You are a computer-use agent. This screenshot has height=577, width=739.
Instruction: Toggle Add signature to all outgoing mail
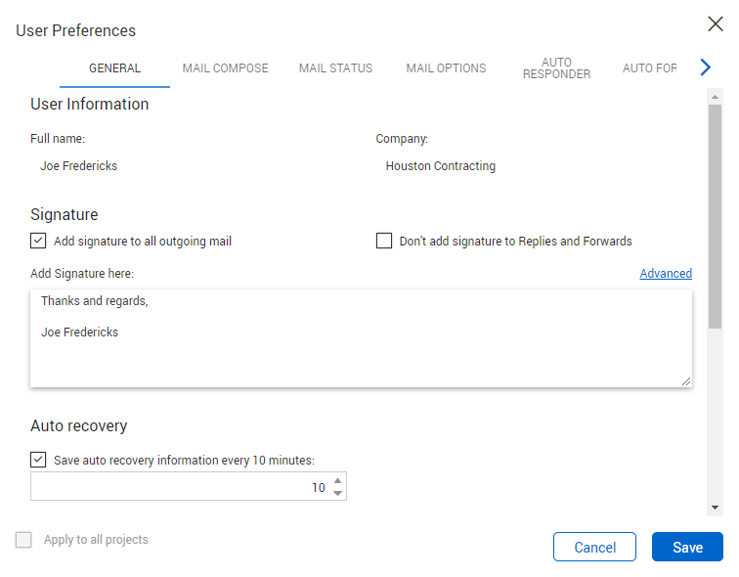pos(38,241)
